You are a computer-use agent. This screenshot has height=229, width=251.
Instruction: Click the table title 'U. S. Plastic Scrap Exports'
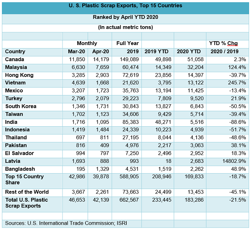[125, 6]
